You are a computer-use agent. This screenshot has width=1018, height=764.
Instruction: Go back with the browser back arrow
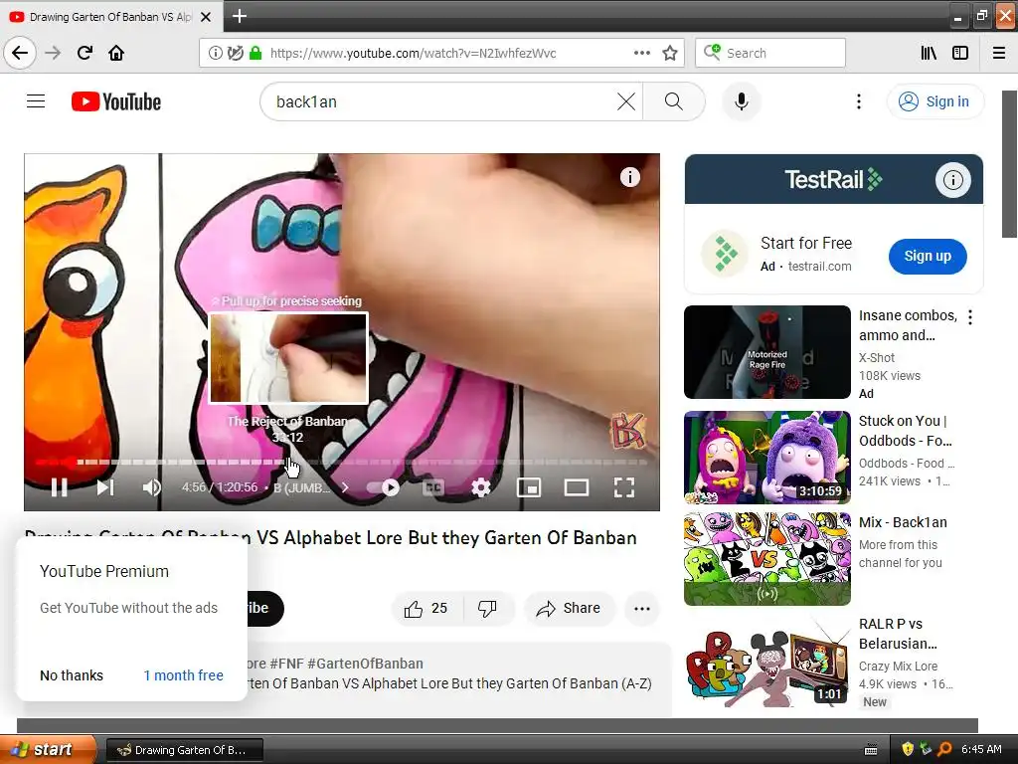click(x=20, y=53)
